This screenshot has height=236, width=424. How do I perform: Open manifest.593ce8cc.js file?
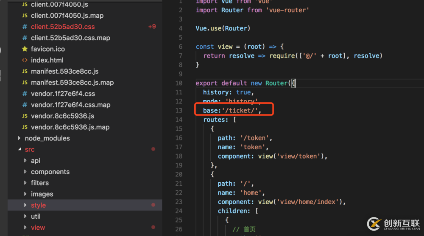(x=64, y=71)
